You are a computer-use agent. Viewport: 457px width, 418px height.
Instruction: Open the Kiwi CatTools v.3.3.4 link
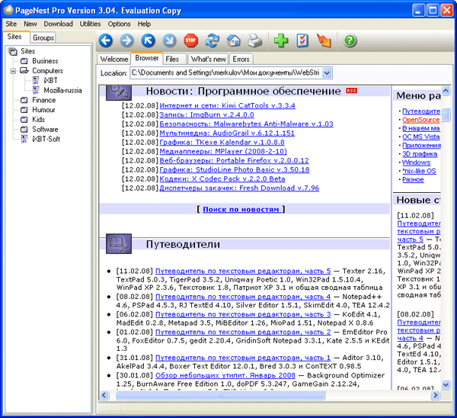(x=227, y=106)
